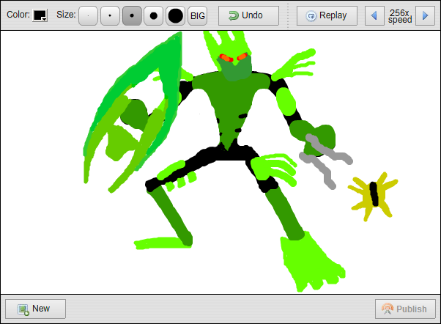Increase replay speed with right arrow
The image size is (441, 324).
pos(425,16)
